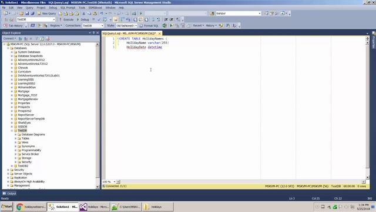Click the Object Explorer disconnect icon
This screenshot has width=376, height=212.
(25, 38)
